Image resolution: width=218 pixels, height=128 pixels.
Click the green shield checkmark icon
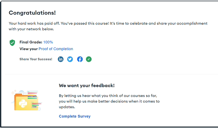[12, 42]
